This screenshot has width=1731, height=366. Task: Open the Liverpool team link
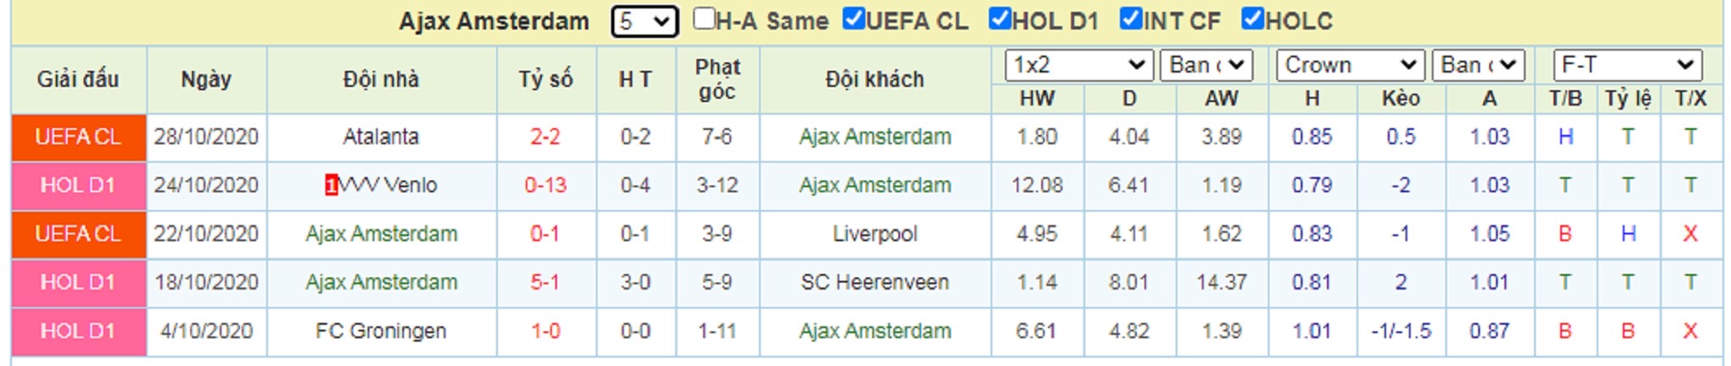(875, 234)
